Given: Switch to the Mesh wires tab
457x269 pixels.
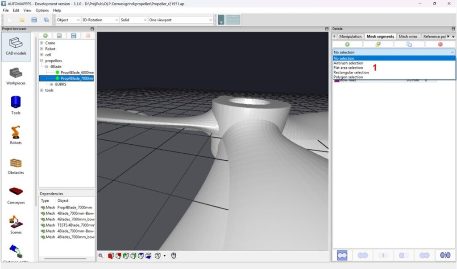Looking at the screenshot, I should coord(408,37).
